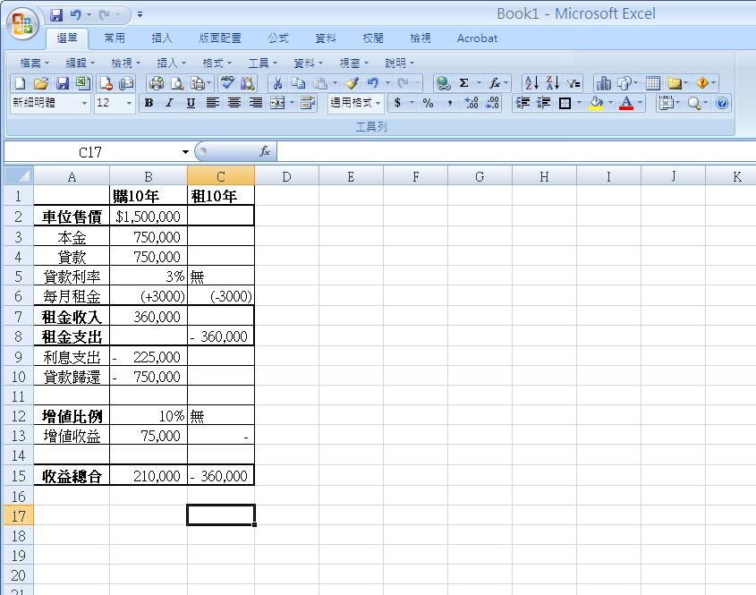Select cell containing $1,500,000
756x595 pixels.
(x=148, y=216)
